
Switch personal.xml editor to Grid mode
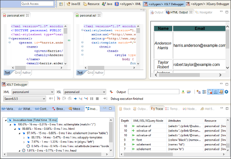pos(17,72)
